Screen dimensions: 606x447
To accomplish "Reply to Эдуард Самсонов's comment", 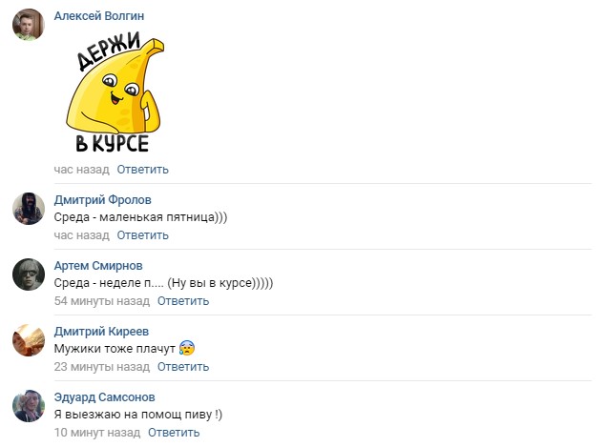I will (174, 433).
